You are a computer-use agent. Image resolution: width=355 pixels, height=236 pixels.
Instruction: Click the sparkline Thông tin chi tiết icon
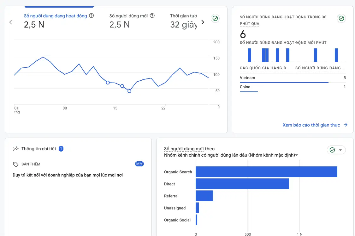15,149
